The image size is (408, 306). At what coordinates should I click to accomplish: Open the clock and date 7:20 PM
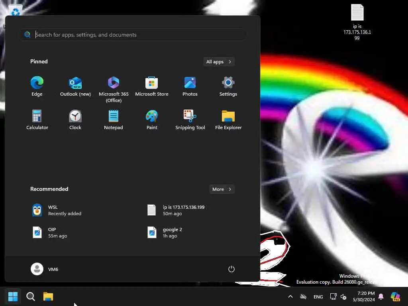(363, 296)
